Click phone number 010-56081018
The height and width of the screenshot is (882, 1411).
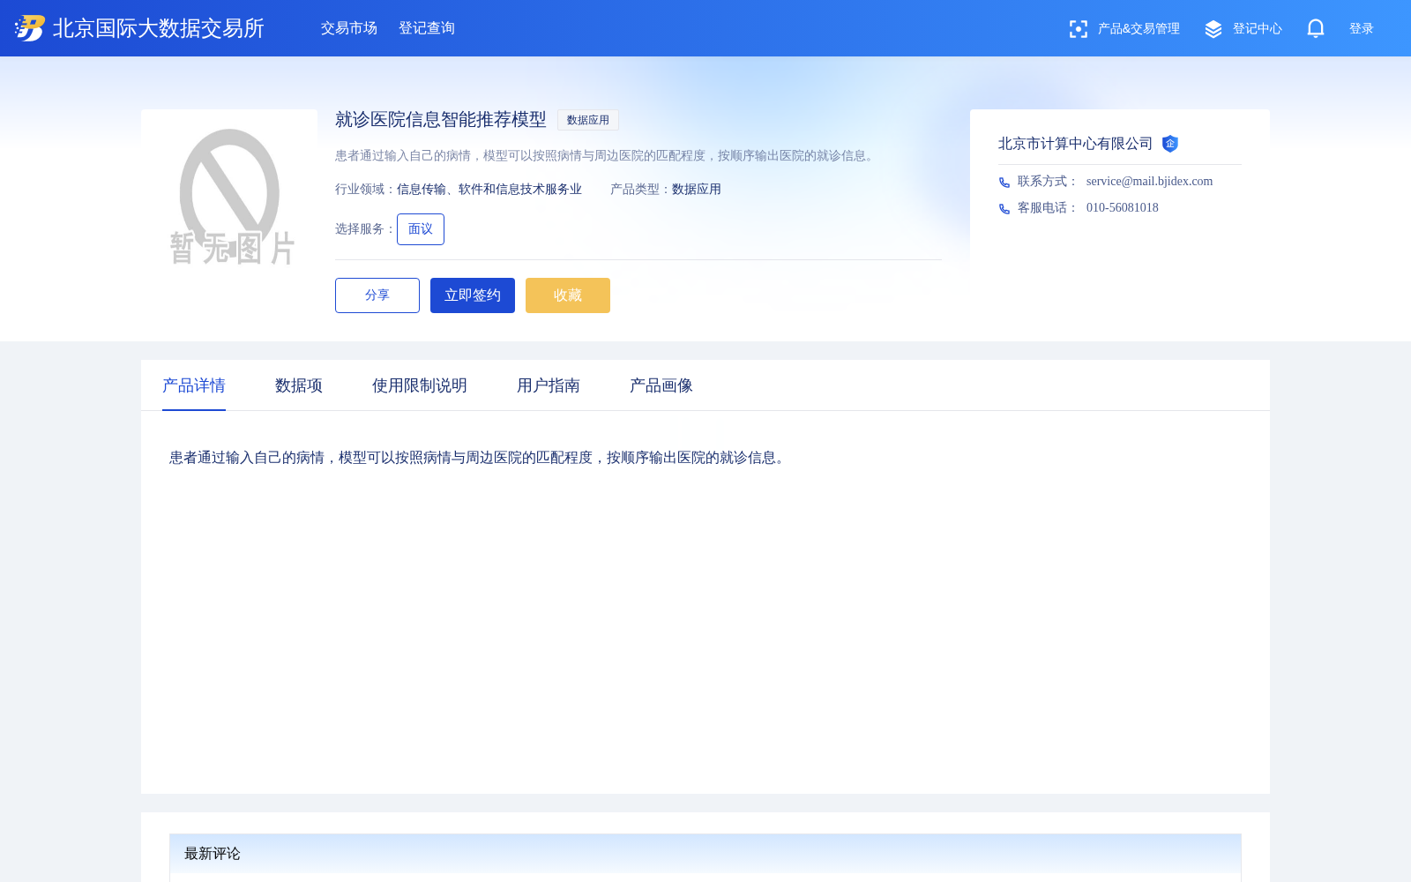[x=1123, y=208]
